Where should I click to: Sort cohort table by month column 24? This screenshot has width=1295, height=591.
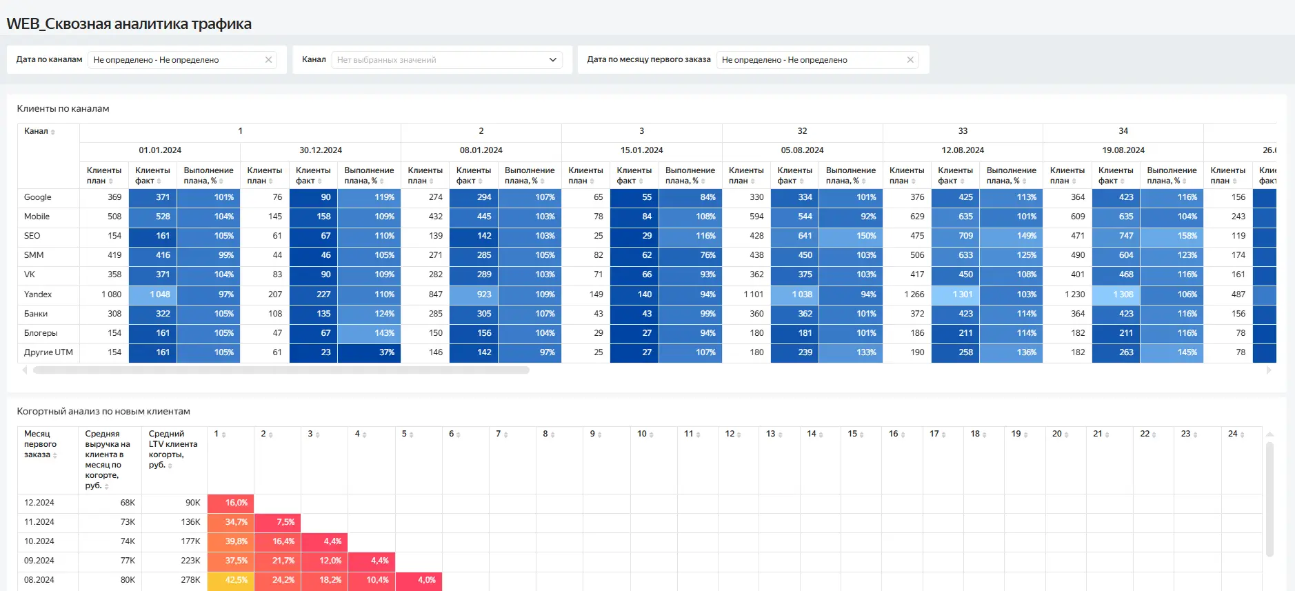pyautogui.click(x=1243, y=434)
